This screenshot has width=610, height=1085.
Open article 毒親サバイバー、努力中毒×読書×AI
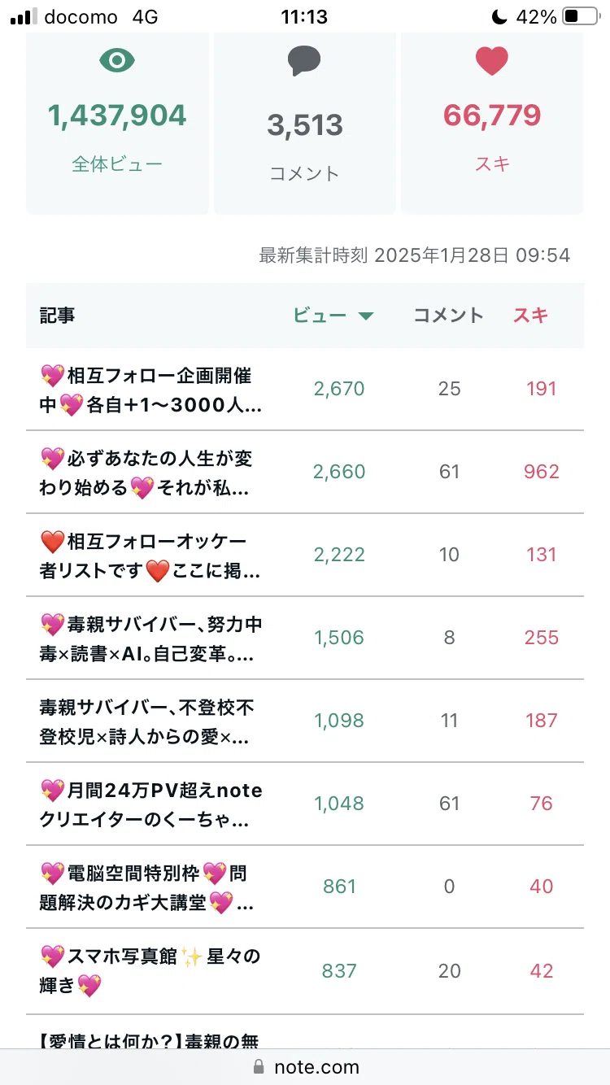coord(305,638)
